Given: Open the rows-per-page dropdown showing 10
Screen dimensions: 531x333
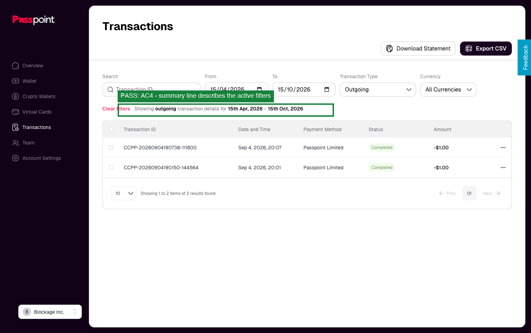Looking at the screenshot, I should click(x=124, y=193).
